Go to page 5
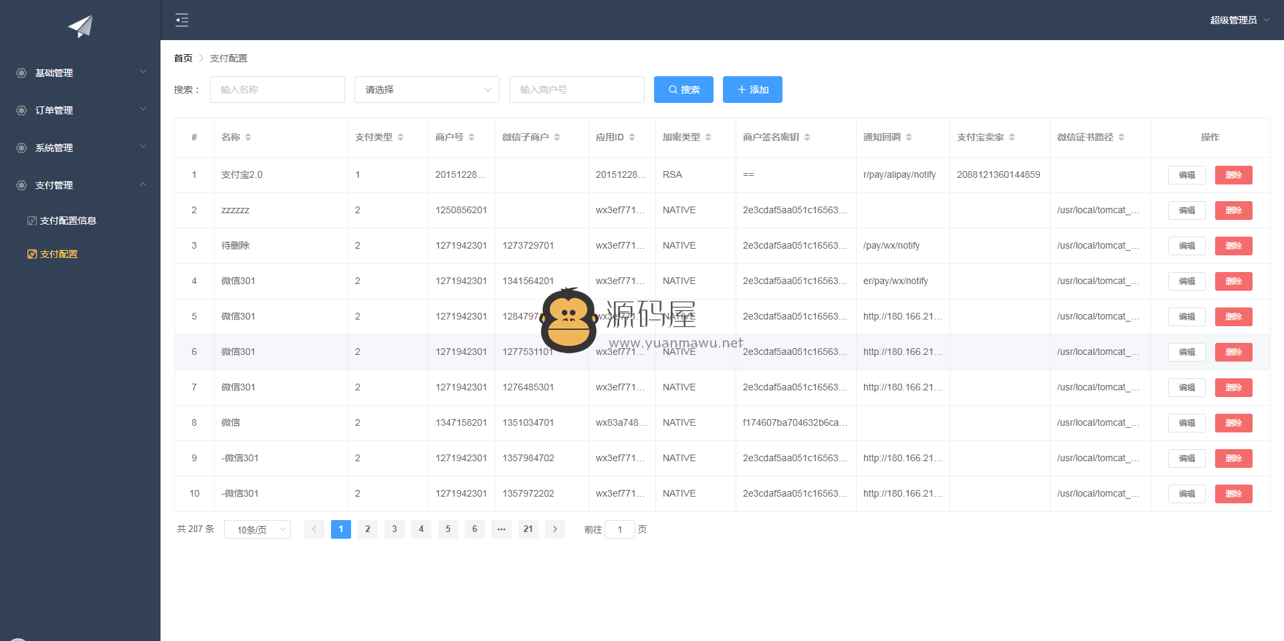 [448, 529]
